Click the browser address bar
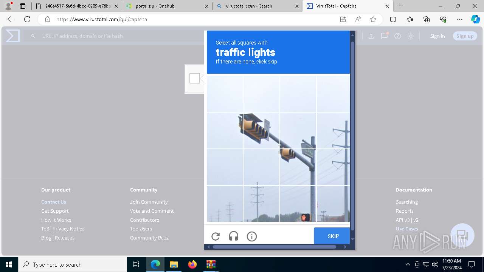This screenshot has height=272, width=484. tap(189, 19)
